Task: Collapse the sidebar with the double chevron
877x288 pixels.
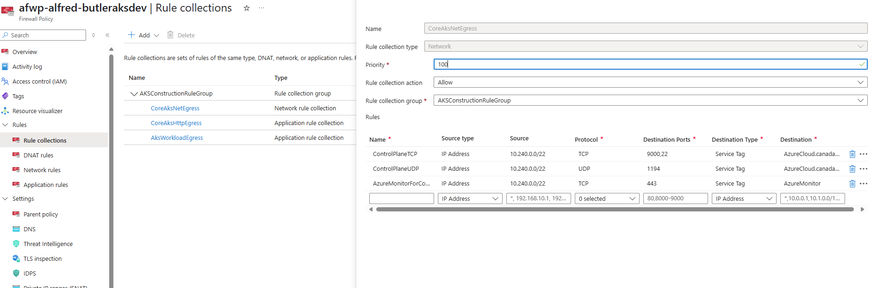Action: tap(107, 35)
